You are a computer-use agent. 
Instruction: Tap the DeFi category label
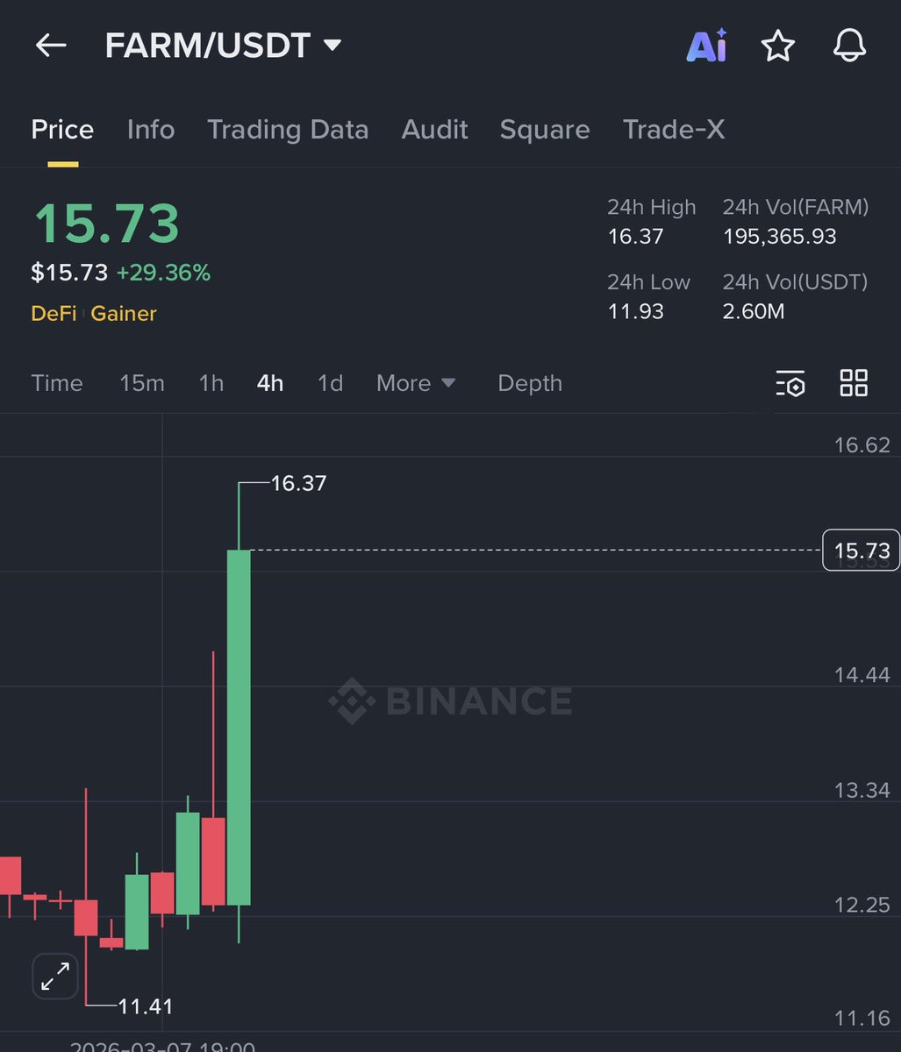click(54, 313)
